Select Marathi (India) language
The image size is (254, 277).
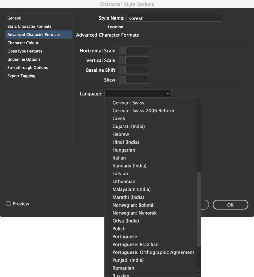click(x=151, y=197)
